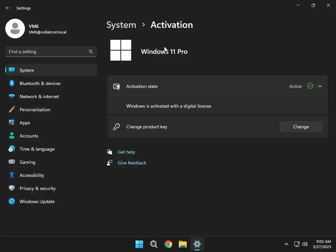The image size is (336, 252).
Task: Show hidden system tray icons
Action: 286,244
